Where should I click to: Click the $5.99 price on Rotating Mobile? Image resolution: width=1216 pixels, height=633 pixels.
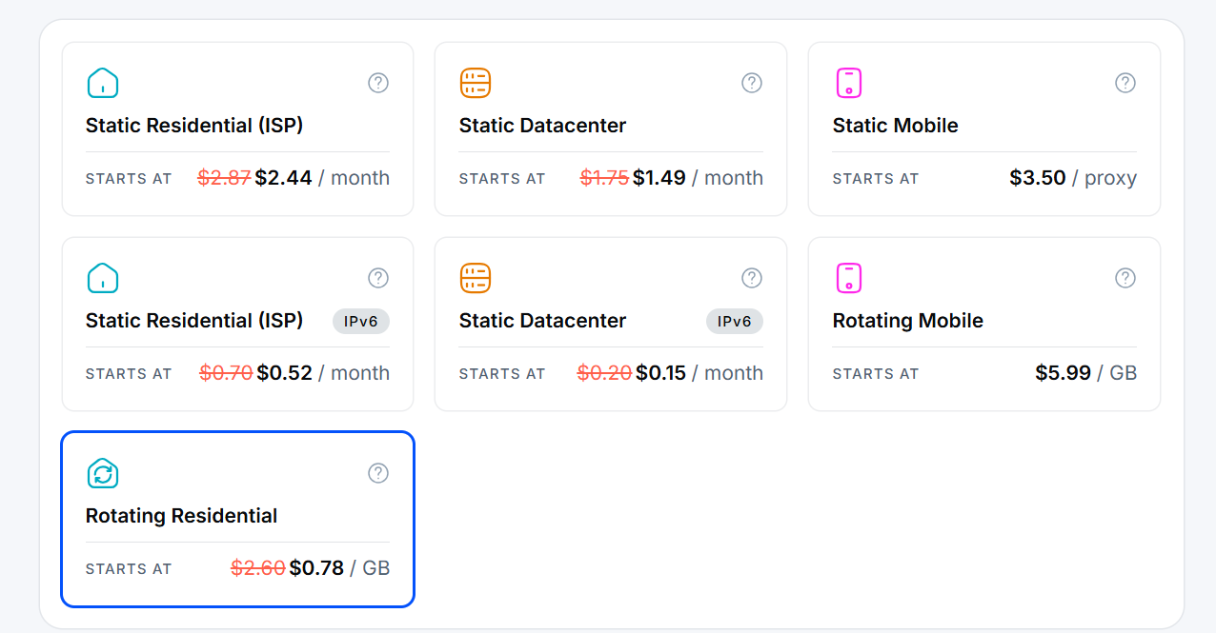[x=1063, y=373]
